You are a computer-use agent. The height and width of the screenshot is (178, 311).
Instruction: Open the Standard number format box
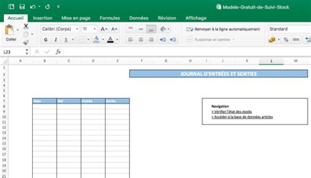(289, 29)
